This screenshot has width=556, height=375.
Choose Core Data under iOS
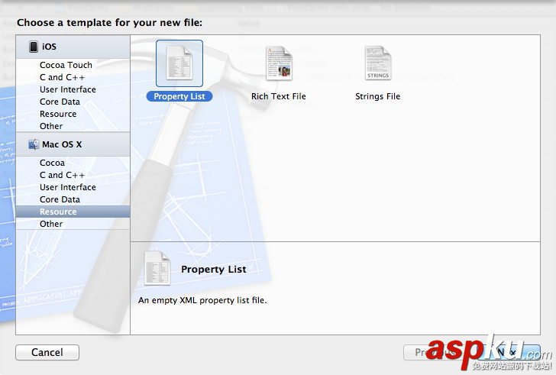[60, 102]
